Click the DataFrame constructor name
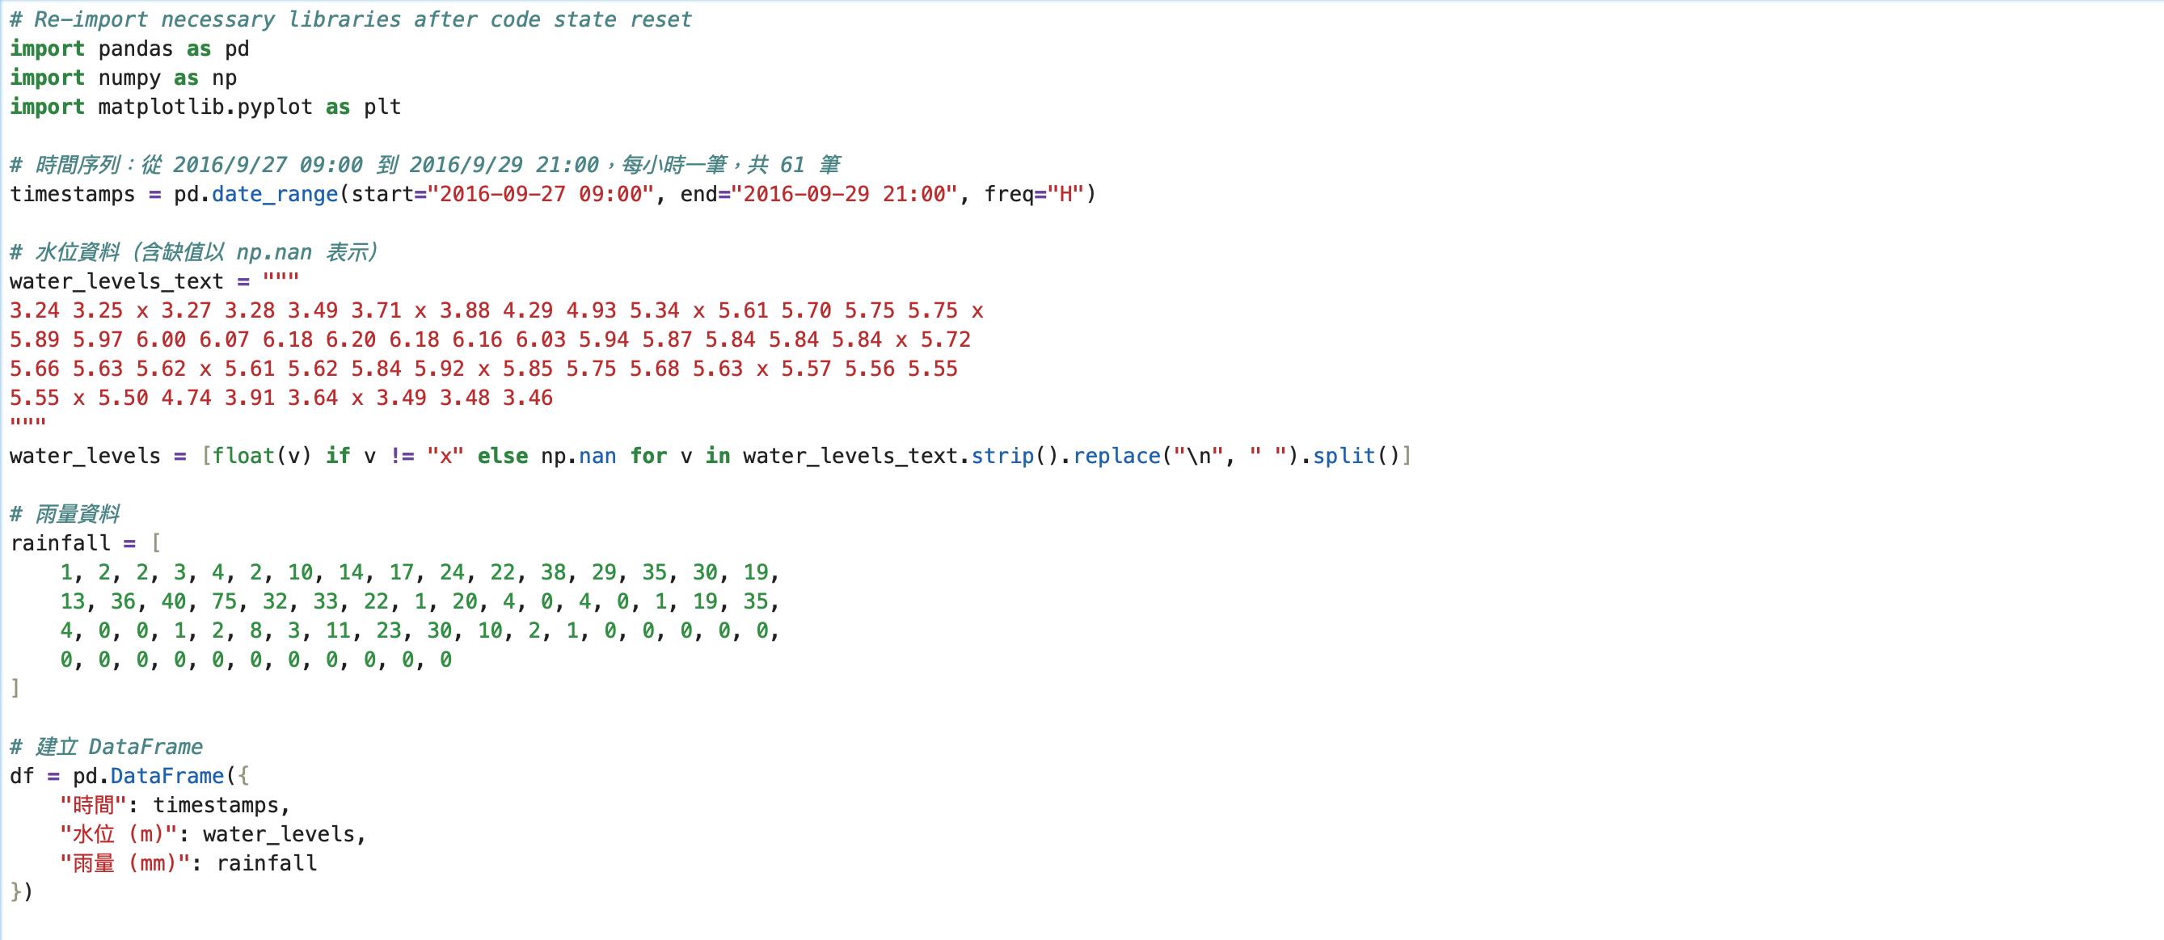Image resolution: width=2164 pixels, height=940 pixels. (x=167, y=776)
